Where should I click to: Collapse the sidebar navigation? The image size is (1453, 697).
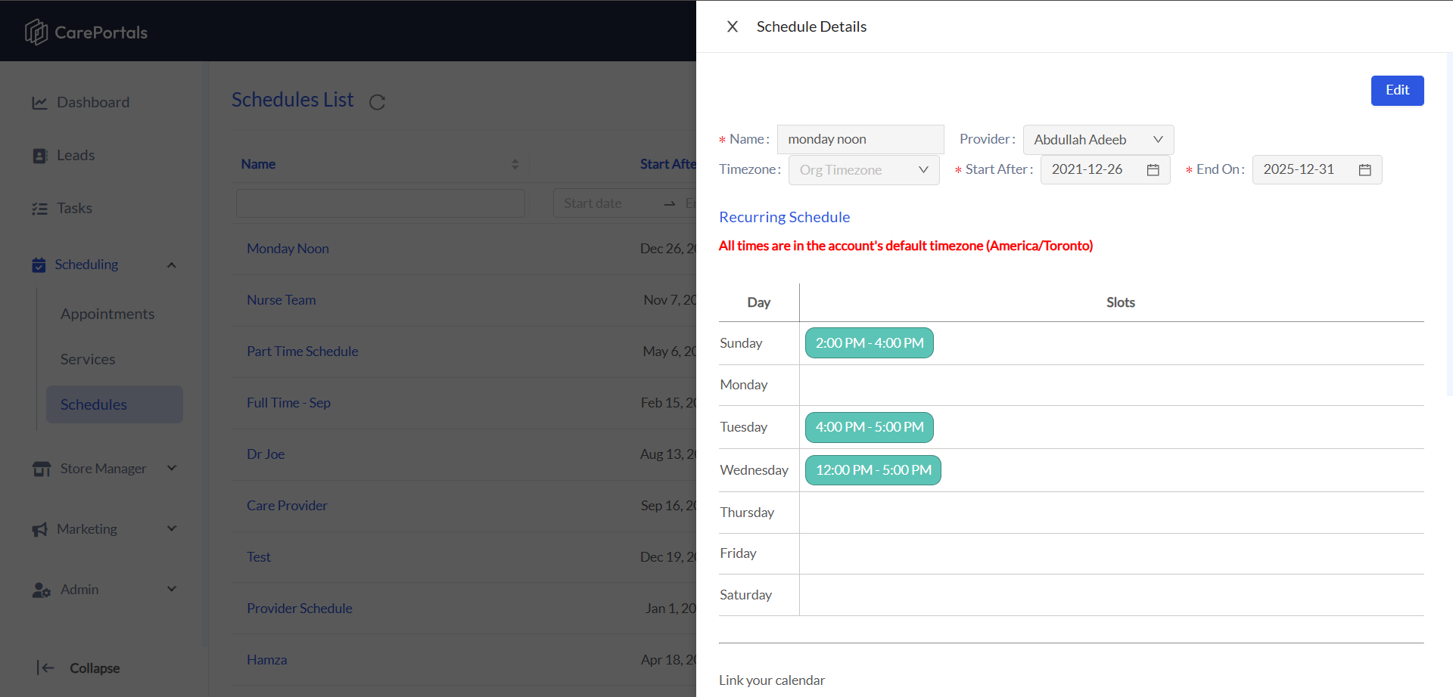click(79, 668)
